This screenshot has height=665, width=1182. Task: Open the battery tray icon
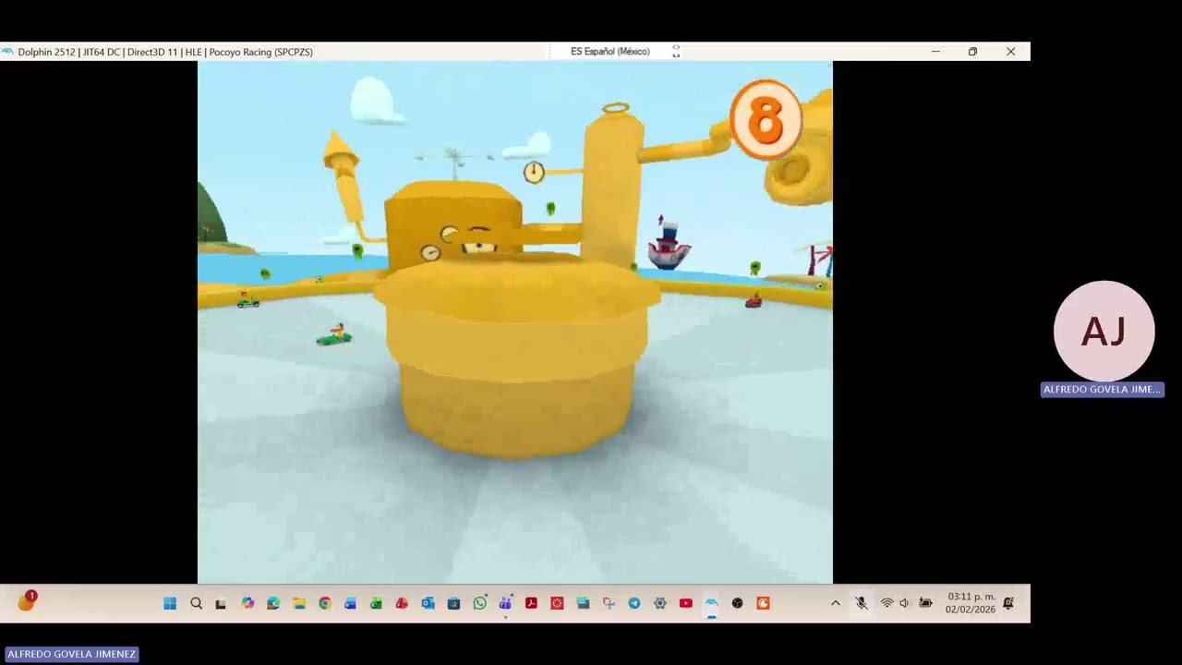[925, 603]
